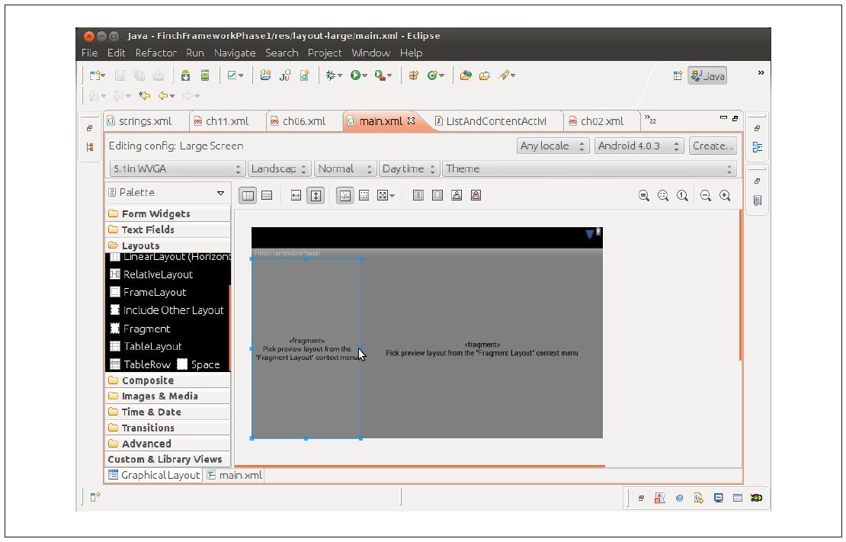This screenshot has width=846, height=542.
Task: Show the hidden editor tabs list (»22)
Action: coord(650,120)
